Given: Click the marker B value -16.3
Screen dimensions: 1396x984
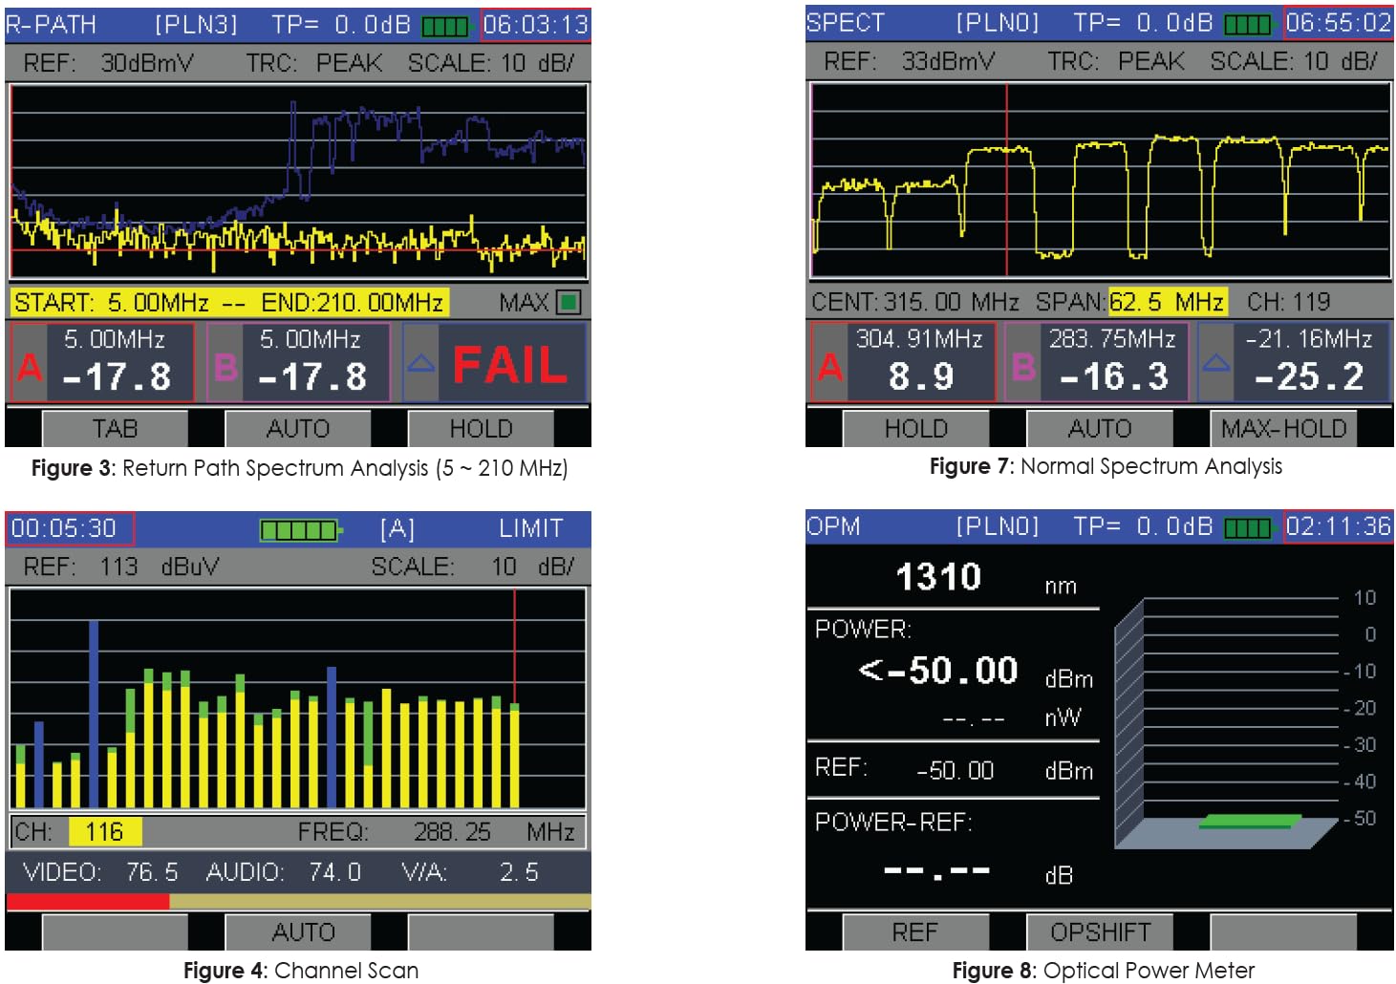Looking at the screenshot, I should tap(1114, 376).
